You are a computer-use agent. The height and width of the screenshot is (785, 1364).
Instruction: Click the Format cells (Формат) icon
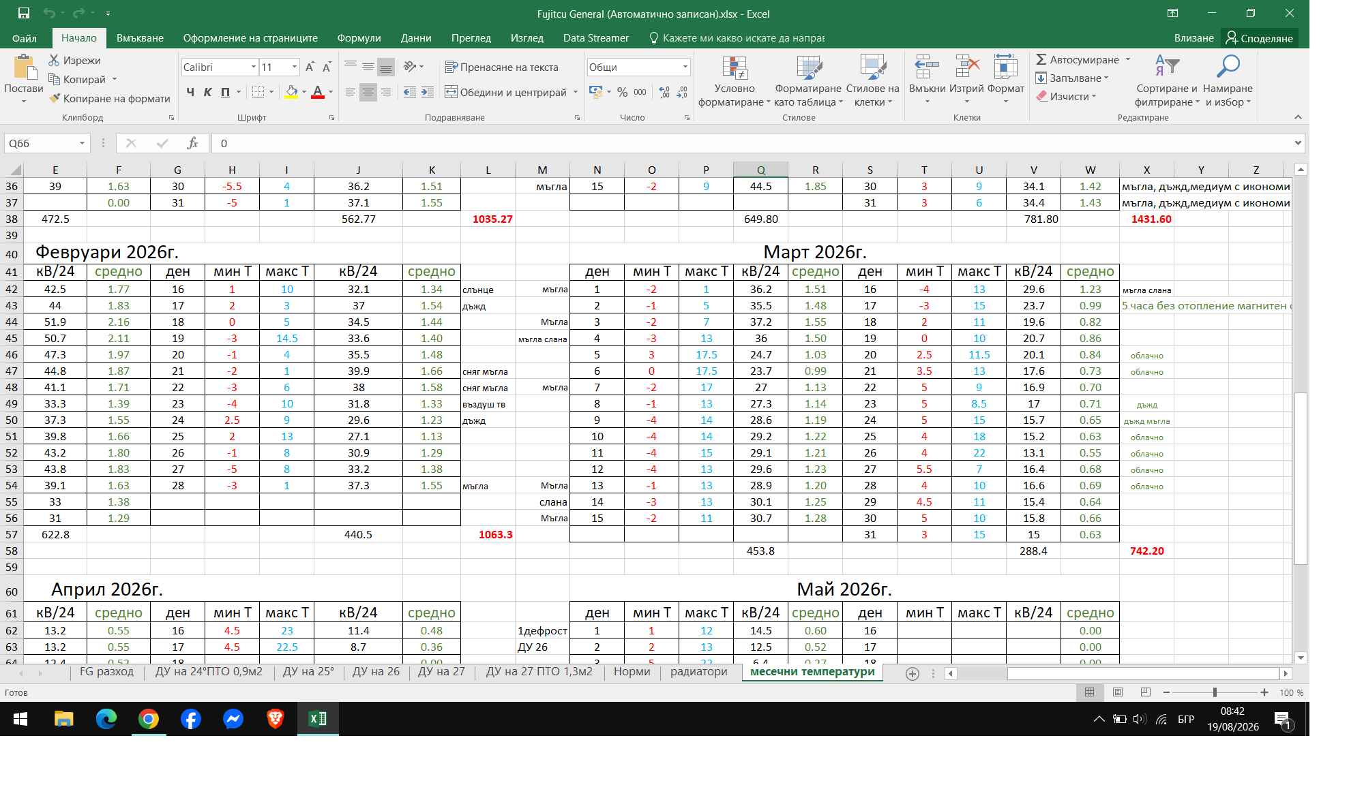[1005, 67]
